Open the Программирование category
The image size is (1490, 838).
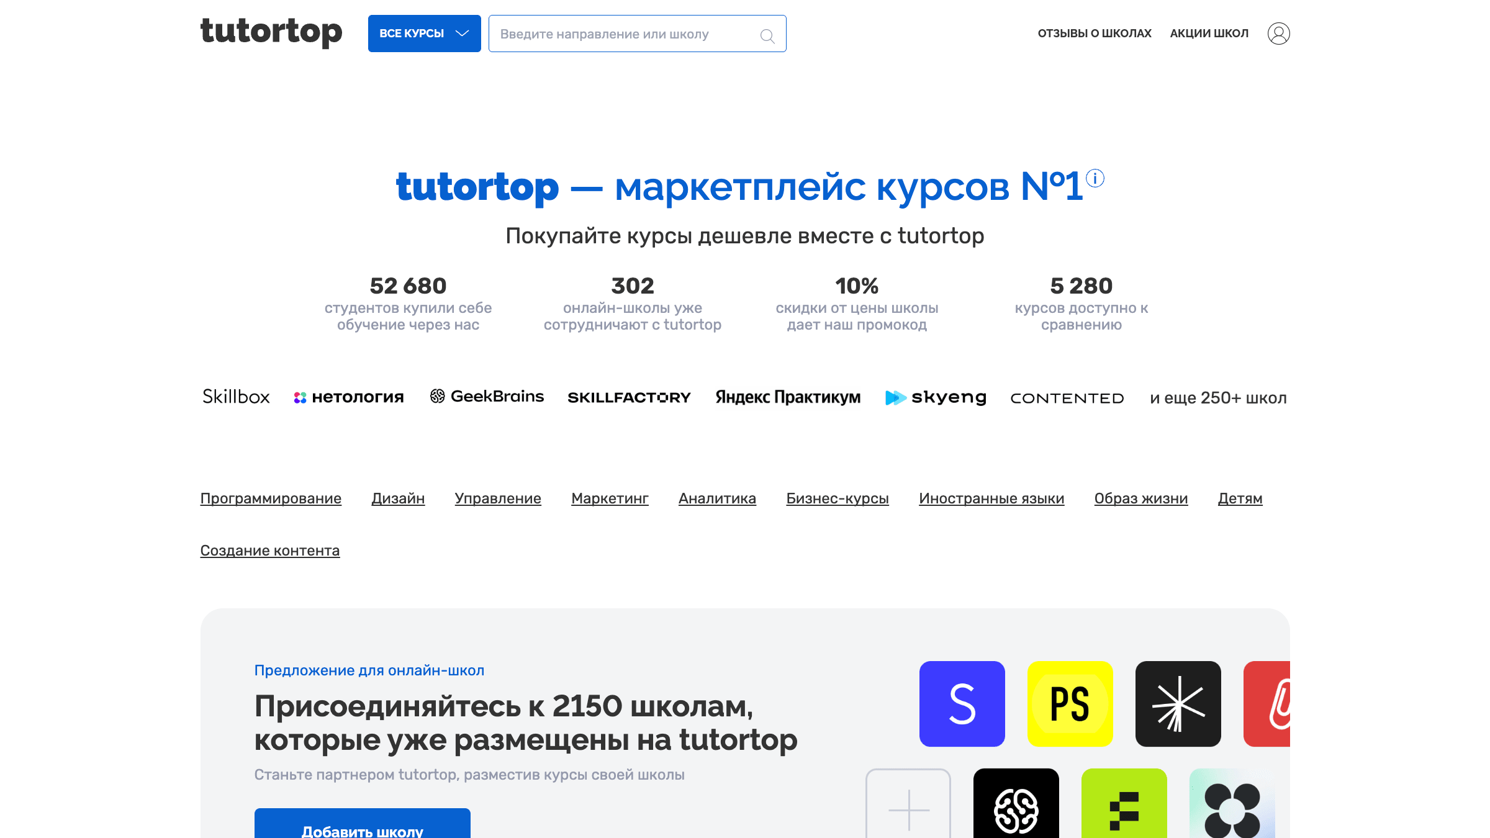click(271, 498)
